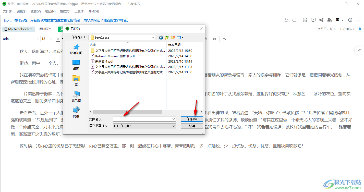Select 快速访问 in the dialog sidebar
364x192 pixels.
[x=76, y=49]
